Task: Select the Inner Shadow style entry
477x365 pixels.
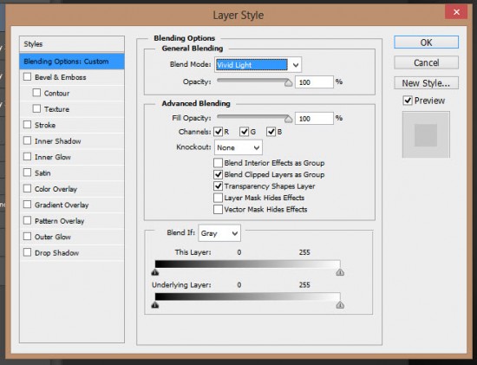Action: tap(58, 141)
